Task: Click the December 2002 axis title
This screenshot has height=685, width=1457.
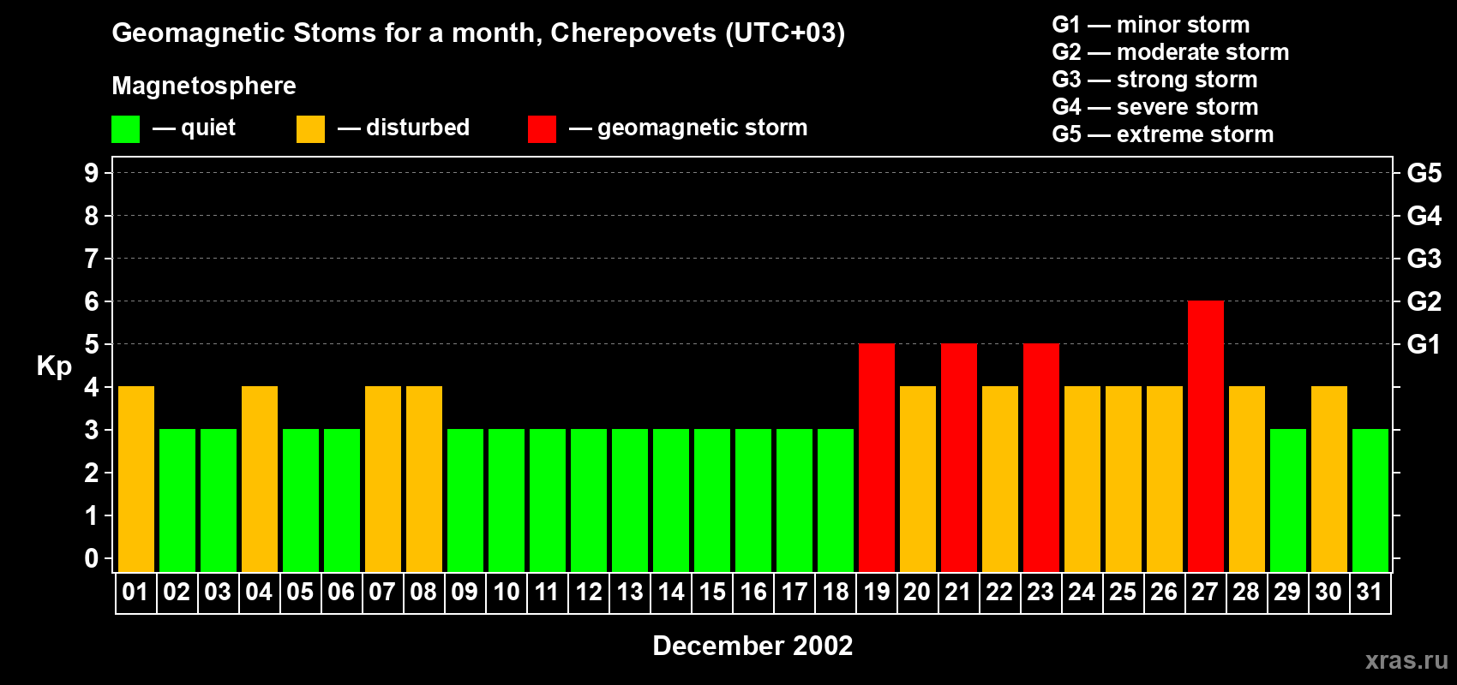Action: (x=752, y=646)
